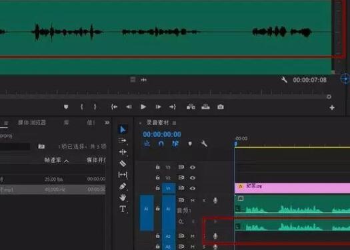Viewport: 350px width, 250px height.
Task: Click the A1 voice-over record microphone
Action: pyautogui.click(x=215, y=200)
